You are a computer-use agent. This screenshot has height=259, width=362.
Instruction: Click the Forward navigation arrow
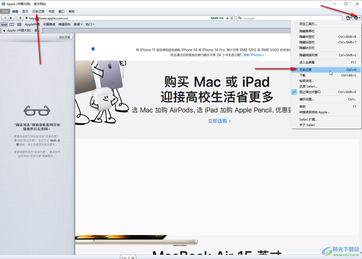point(11,18)
